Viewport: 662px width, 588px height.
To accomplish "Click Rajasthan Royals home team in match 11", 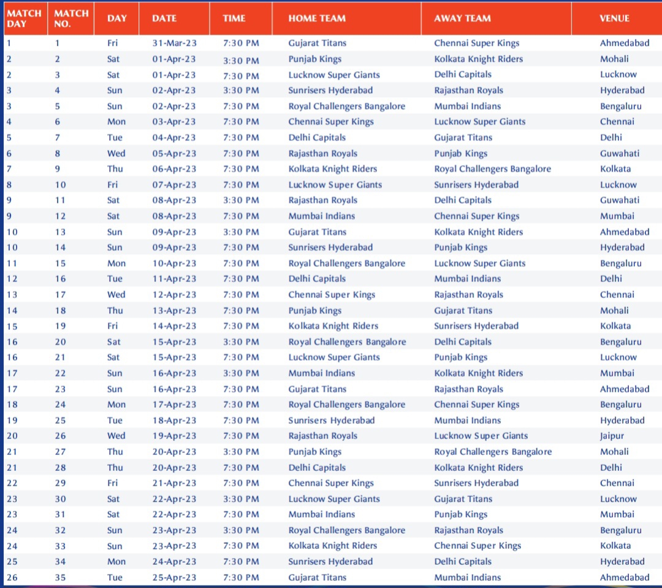I will [x=322, y=200].
